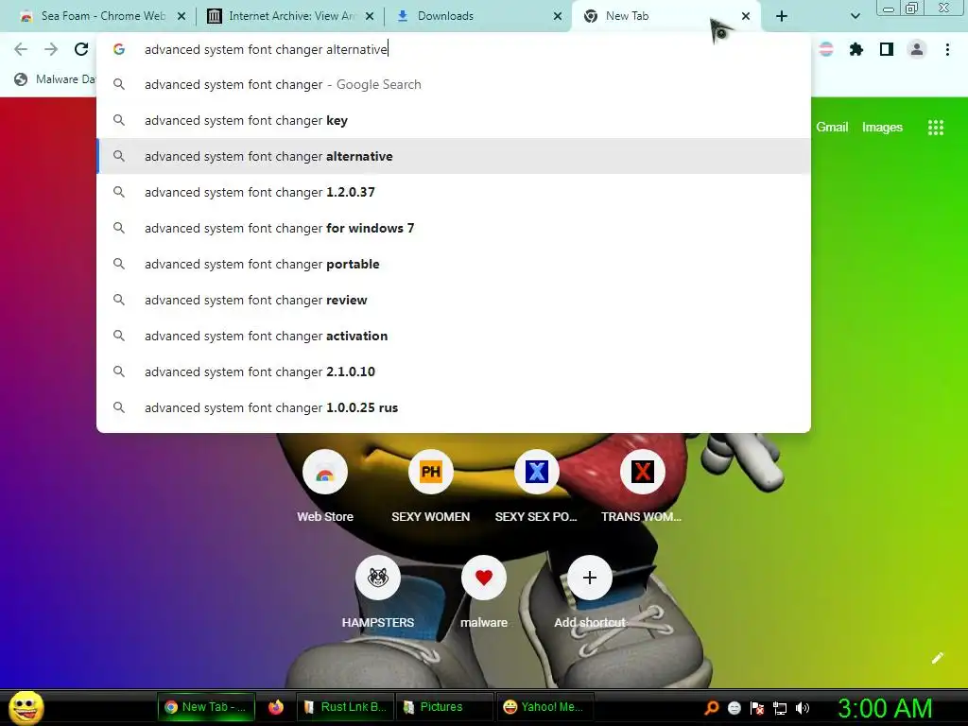The width and height of the screenshot is (968, 726).
Task: Open the HAMPSTERS shortcut
Action: (378, 578)
